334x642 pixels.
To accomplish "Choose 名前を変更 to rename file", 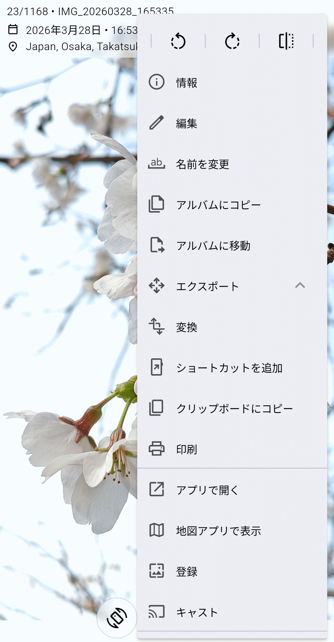I will (202, 164).
